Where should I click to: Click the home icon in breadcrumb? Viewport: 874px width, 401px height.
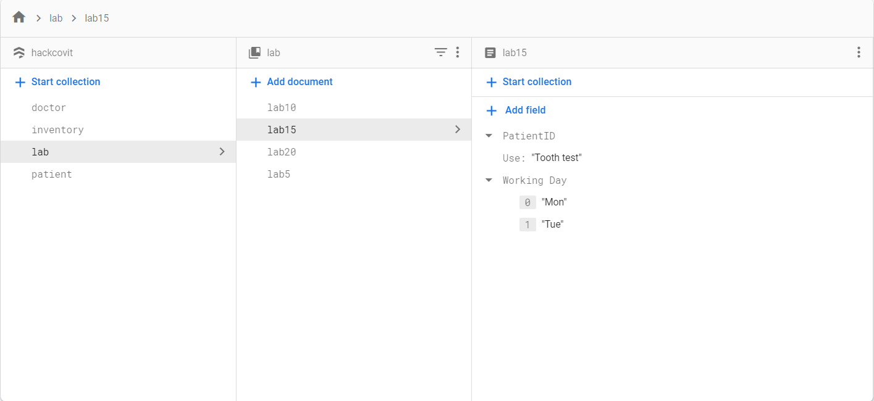click(19, 17)
